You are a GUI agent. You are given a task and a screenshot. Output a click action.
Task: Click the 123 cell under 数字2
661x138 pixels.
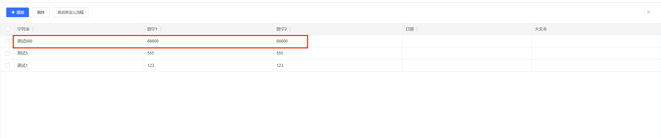(x=280, y=65)
